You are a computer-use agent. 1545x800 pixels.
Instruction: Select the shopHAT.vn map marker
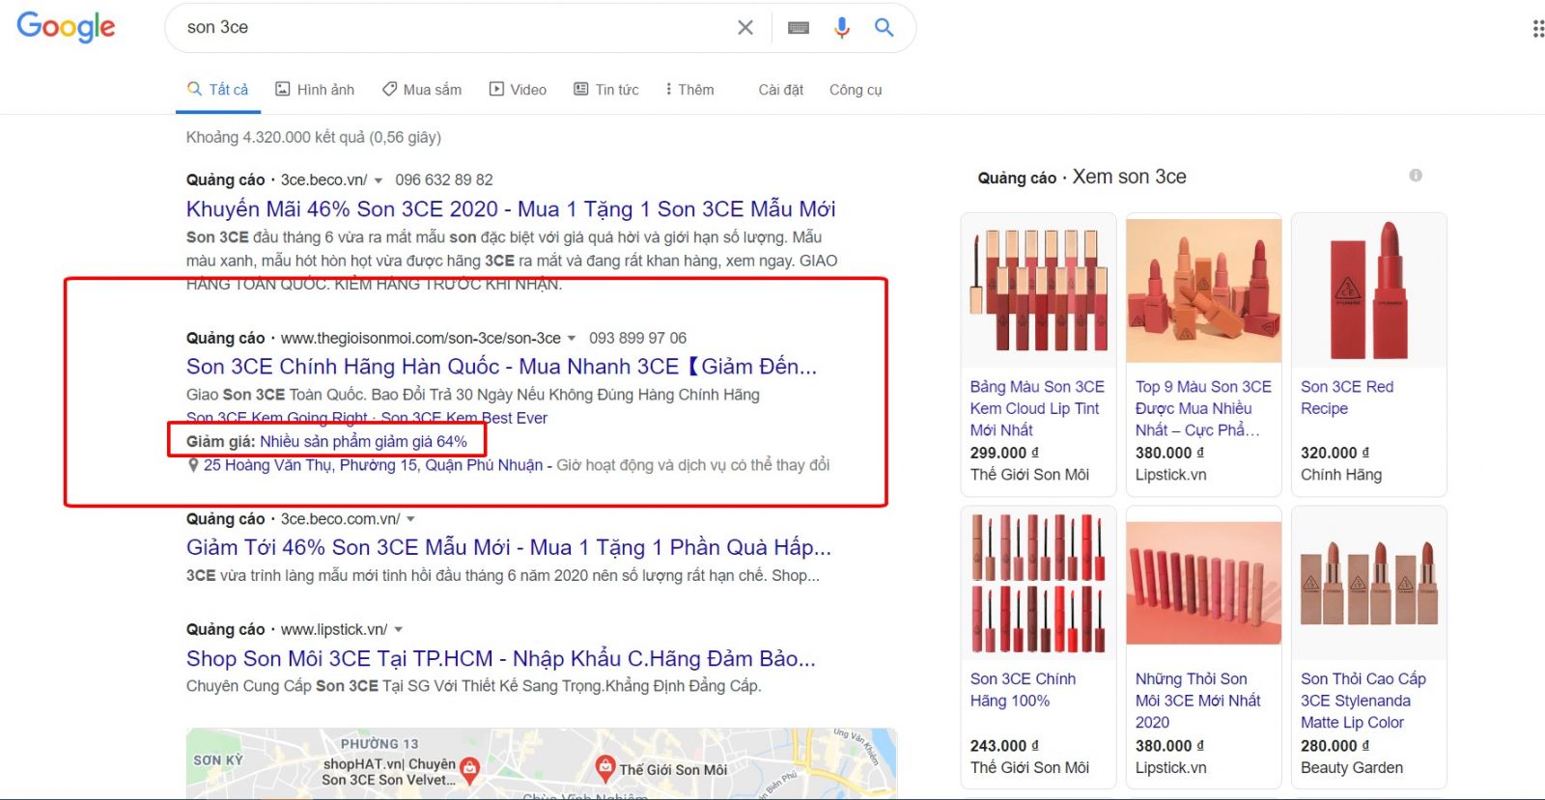[x=470, y=770]
